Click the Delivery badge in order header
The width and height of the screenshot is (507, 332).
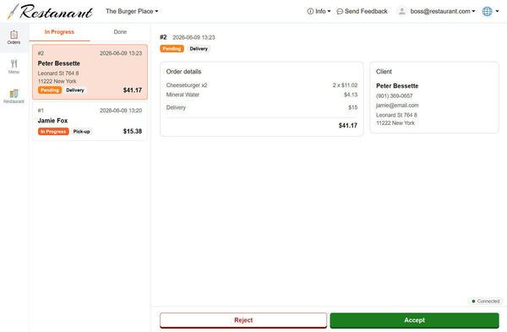(x=199, y=49)
